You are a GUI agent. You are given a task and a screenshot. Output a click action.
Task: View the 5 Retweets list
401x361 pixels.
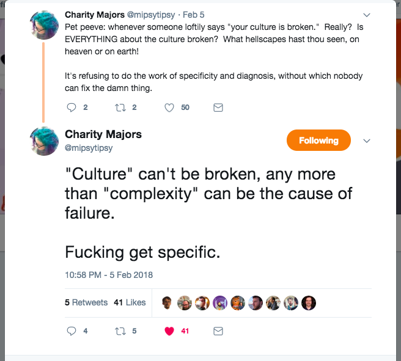86,302
